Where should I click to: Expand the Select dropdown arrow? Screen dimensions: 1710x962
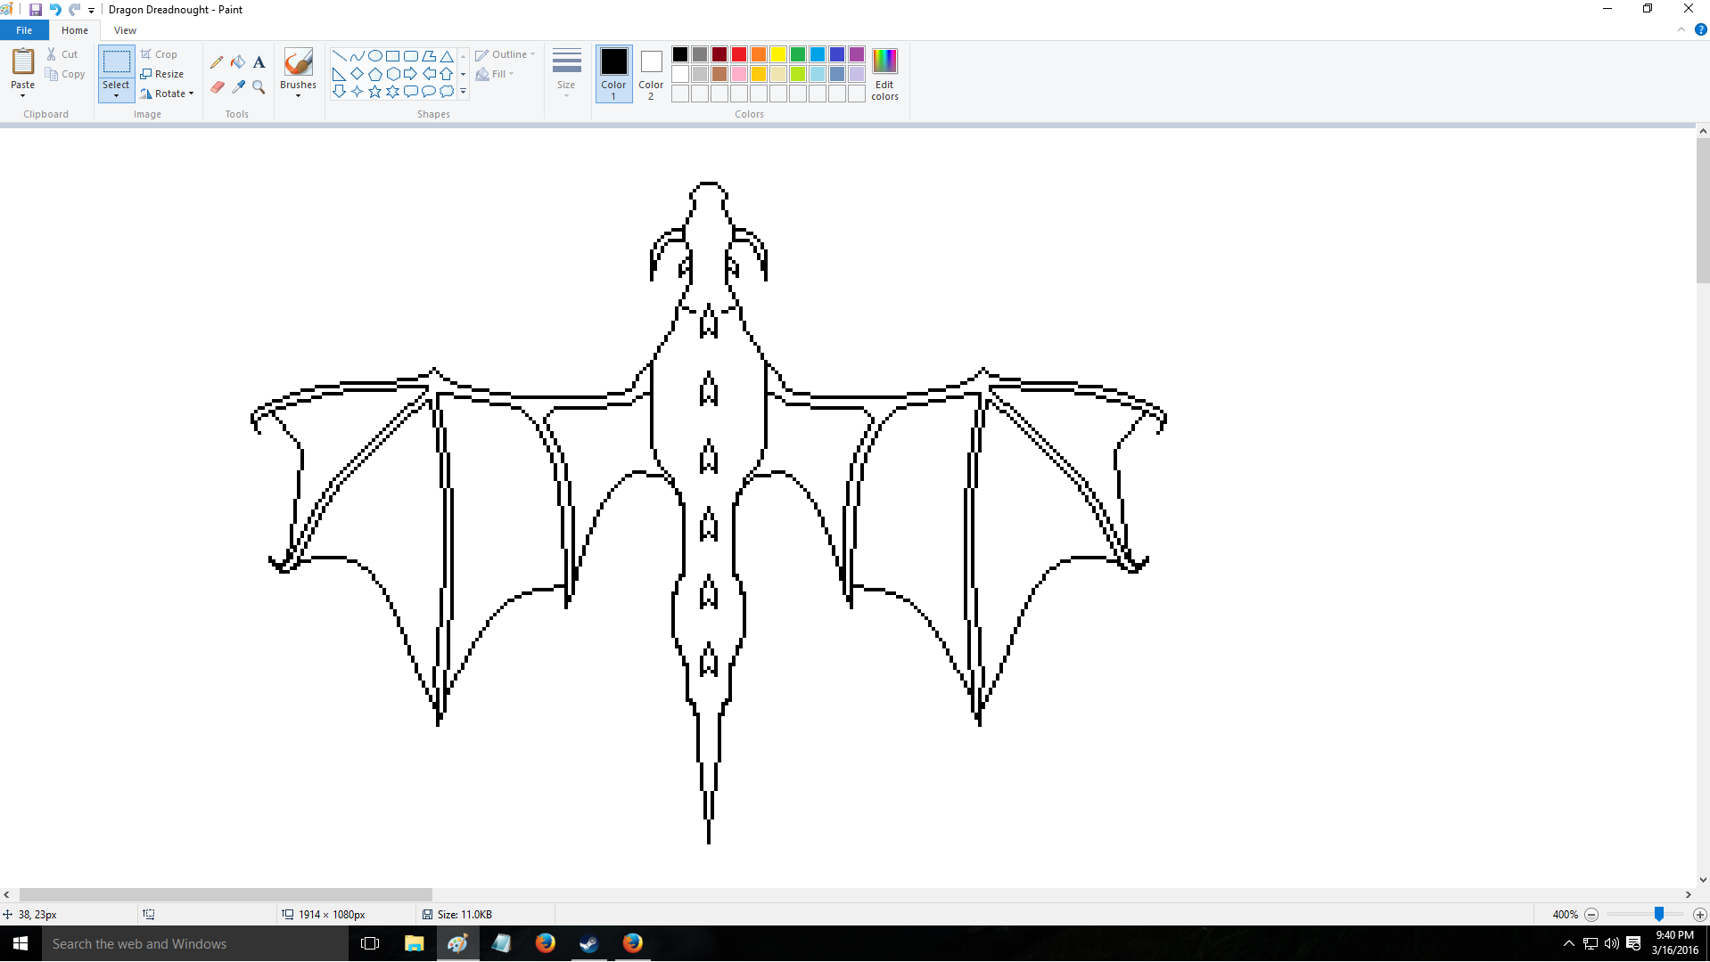pyautogui.click(x=116, y=95)
